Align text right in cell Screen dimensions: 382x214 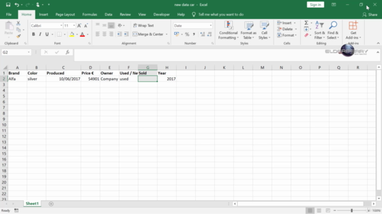[x=111, y=34]
